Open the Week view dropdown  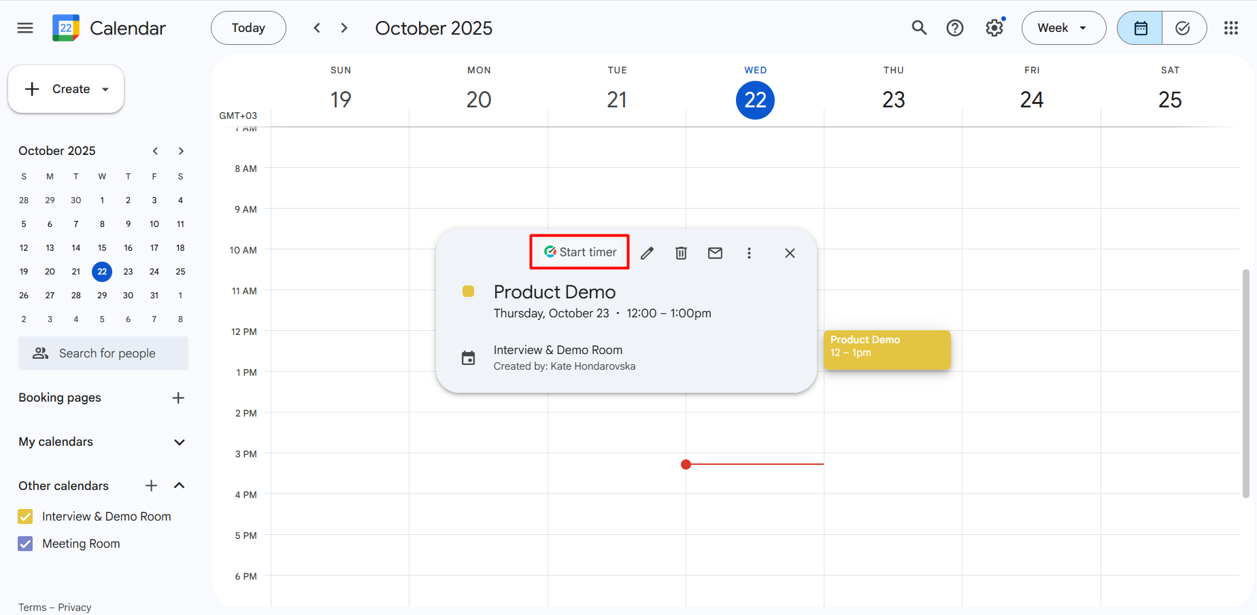(1063, 28)
